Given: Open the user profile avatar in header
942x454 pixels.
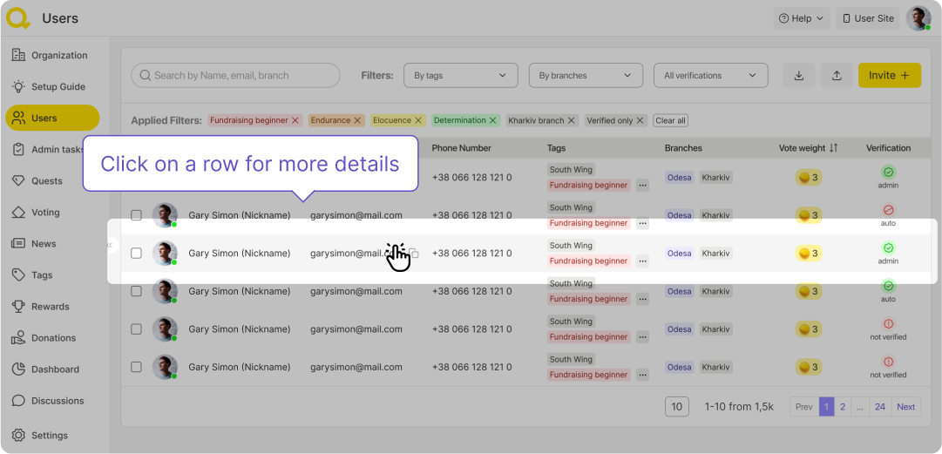Looking at the screenshot, I should (x=918, y=18).
